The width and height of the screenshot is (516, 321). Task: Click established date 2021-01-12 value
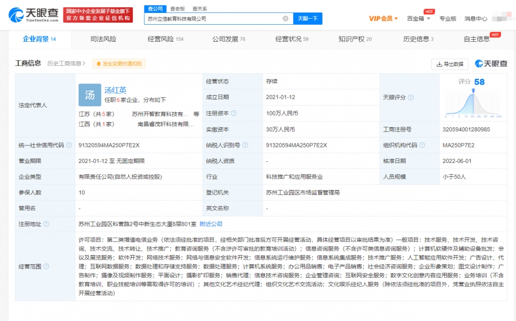[280, 97]
